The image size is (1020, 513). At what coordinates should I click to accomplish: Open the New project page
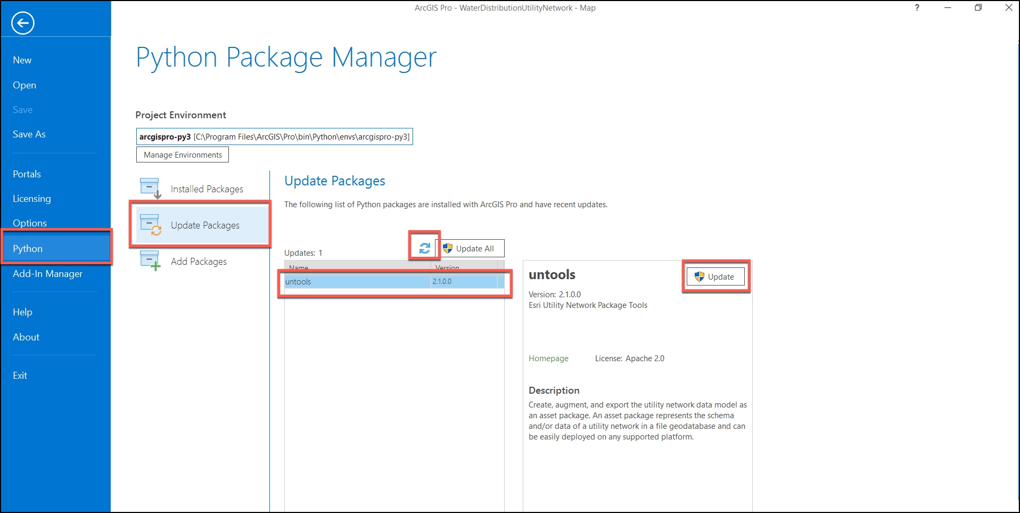point(22,60)
